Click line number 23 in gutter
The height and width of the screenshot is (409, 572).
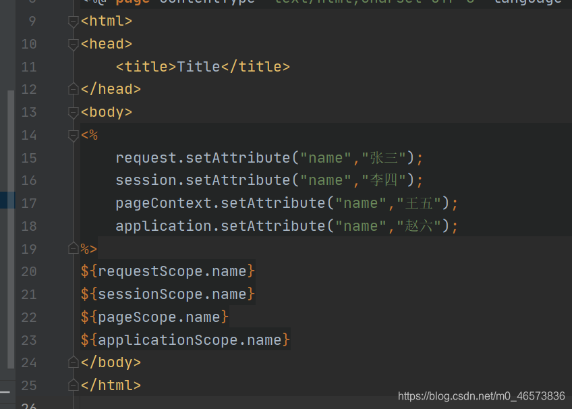29,340
